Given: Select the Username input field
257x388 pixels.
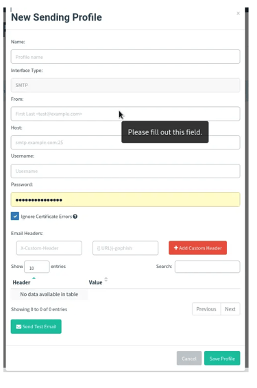Looking at the screenshot, I should tap(125, 171).
